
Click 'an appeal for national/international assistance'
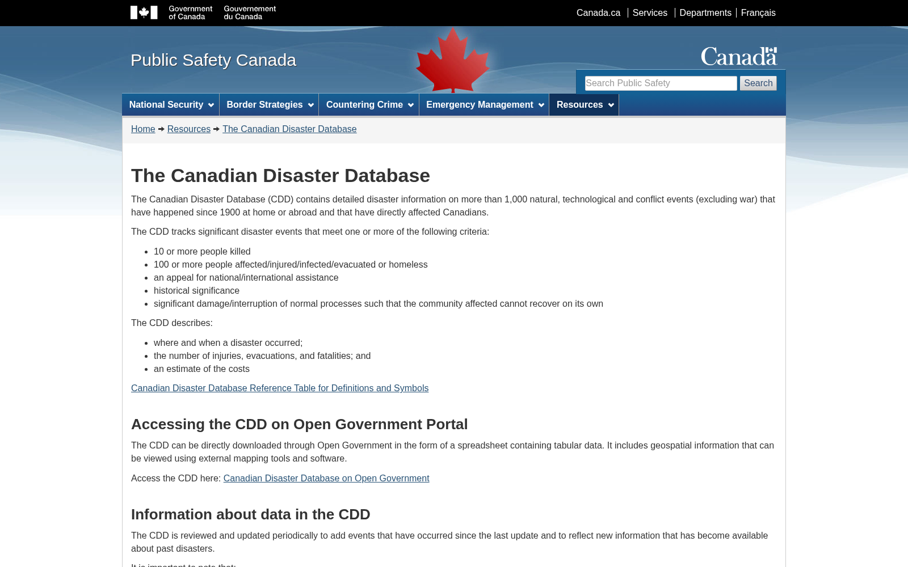pyautogui.click(x=246, y=278)
